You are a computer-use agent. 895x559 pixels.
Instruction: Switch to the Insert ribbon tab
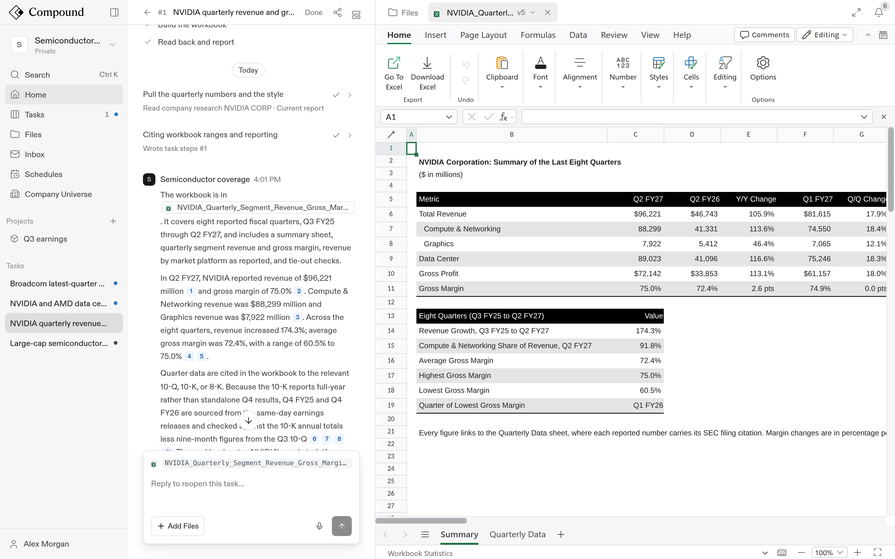(435, 35)
